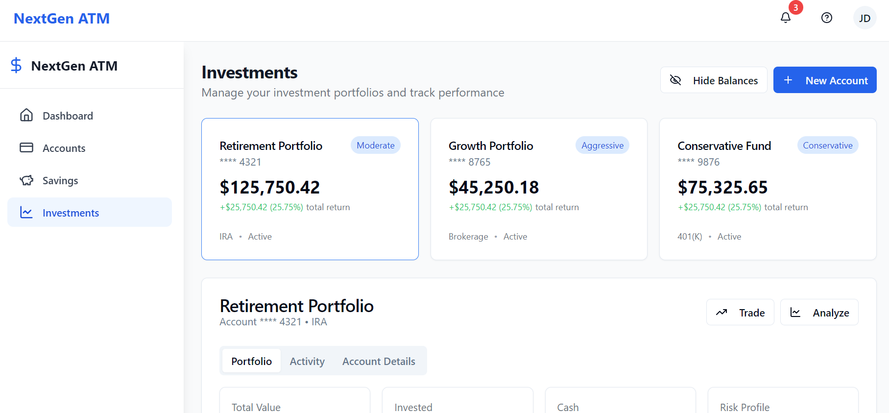Open the notifications bell icon
Screen dimensions: 889x413
pyautogui.click(x=786, y=18)
